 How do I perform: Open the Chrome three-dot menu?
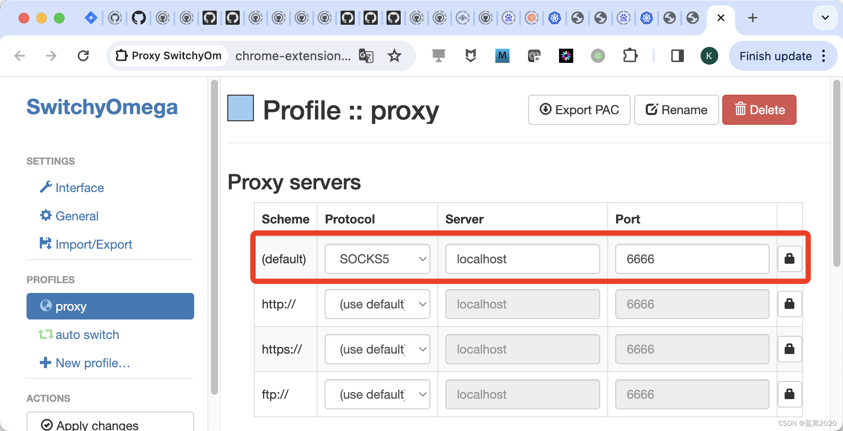pyautogui.click(x=824, y=56)
